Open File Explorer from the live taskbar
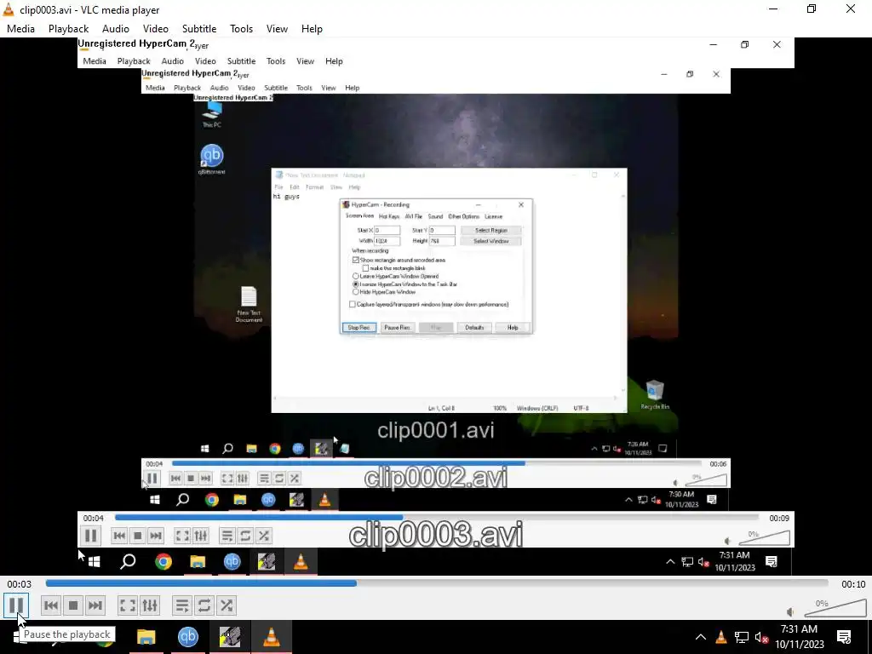872x654 pixels. [146, 637]
